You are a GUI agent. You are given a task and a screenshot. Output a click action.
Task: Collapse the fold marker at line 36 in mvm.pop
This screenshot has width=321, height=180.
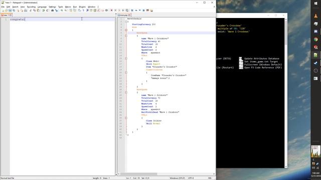126,118
